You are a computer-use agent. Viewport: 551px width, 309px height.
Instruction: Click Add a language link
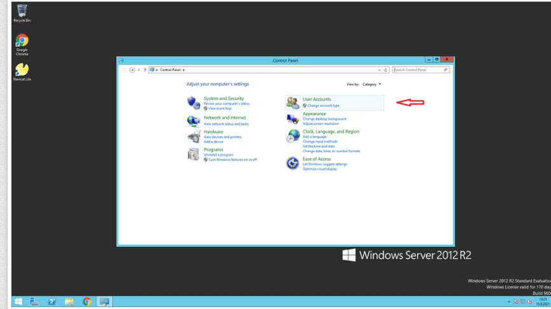(x=315, y=137)
